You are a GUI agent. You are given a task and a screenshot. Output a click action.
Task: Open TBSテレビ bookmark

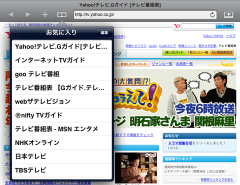[x=62, y=170]
